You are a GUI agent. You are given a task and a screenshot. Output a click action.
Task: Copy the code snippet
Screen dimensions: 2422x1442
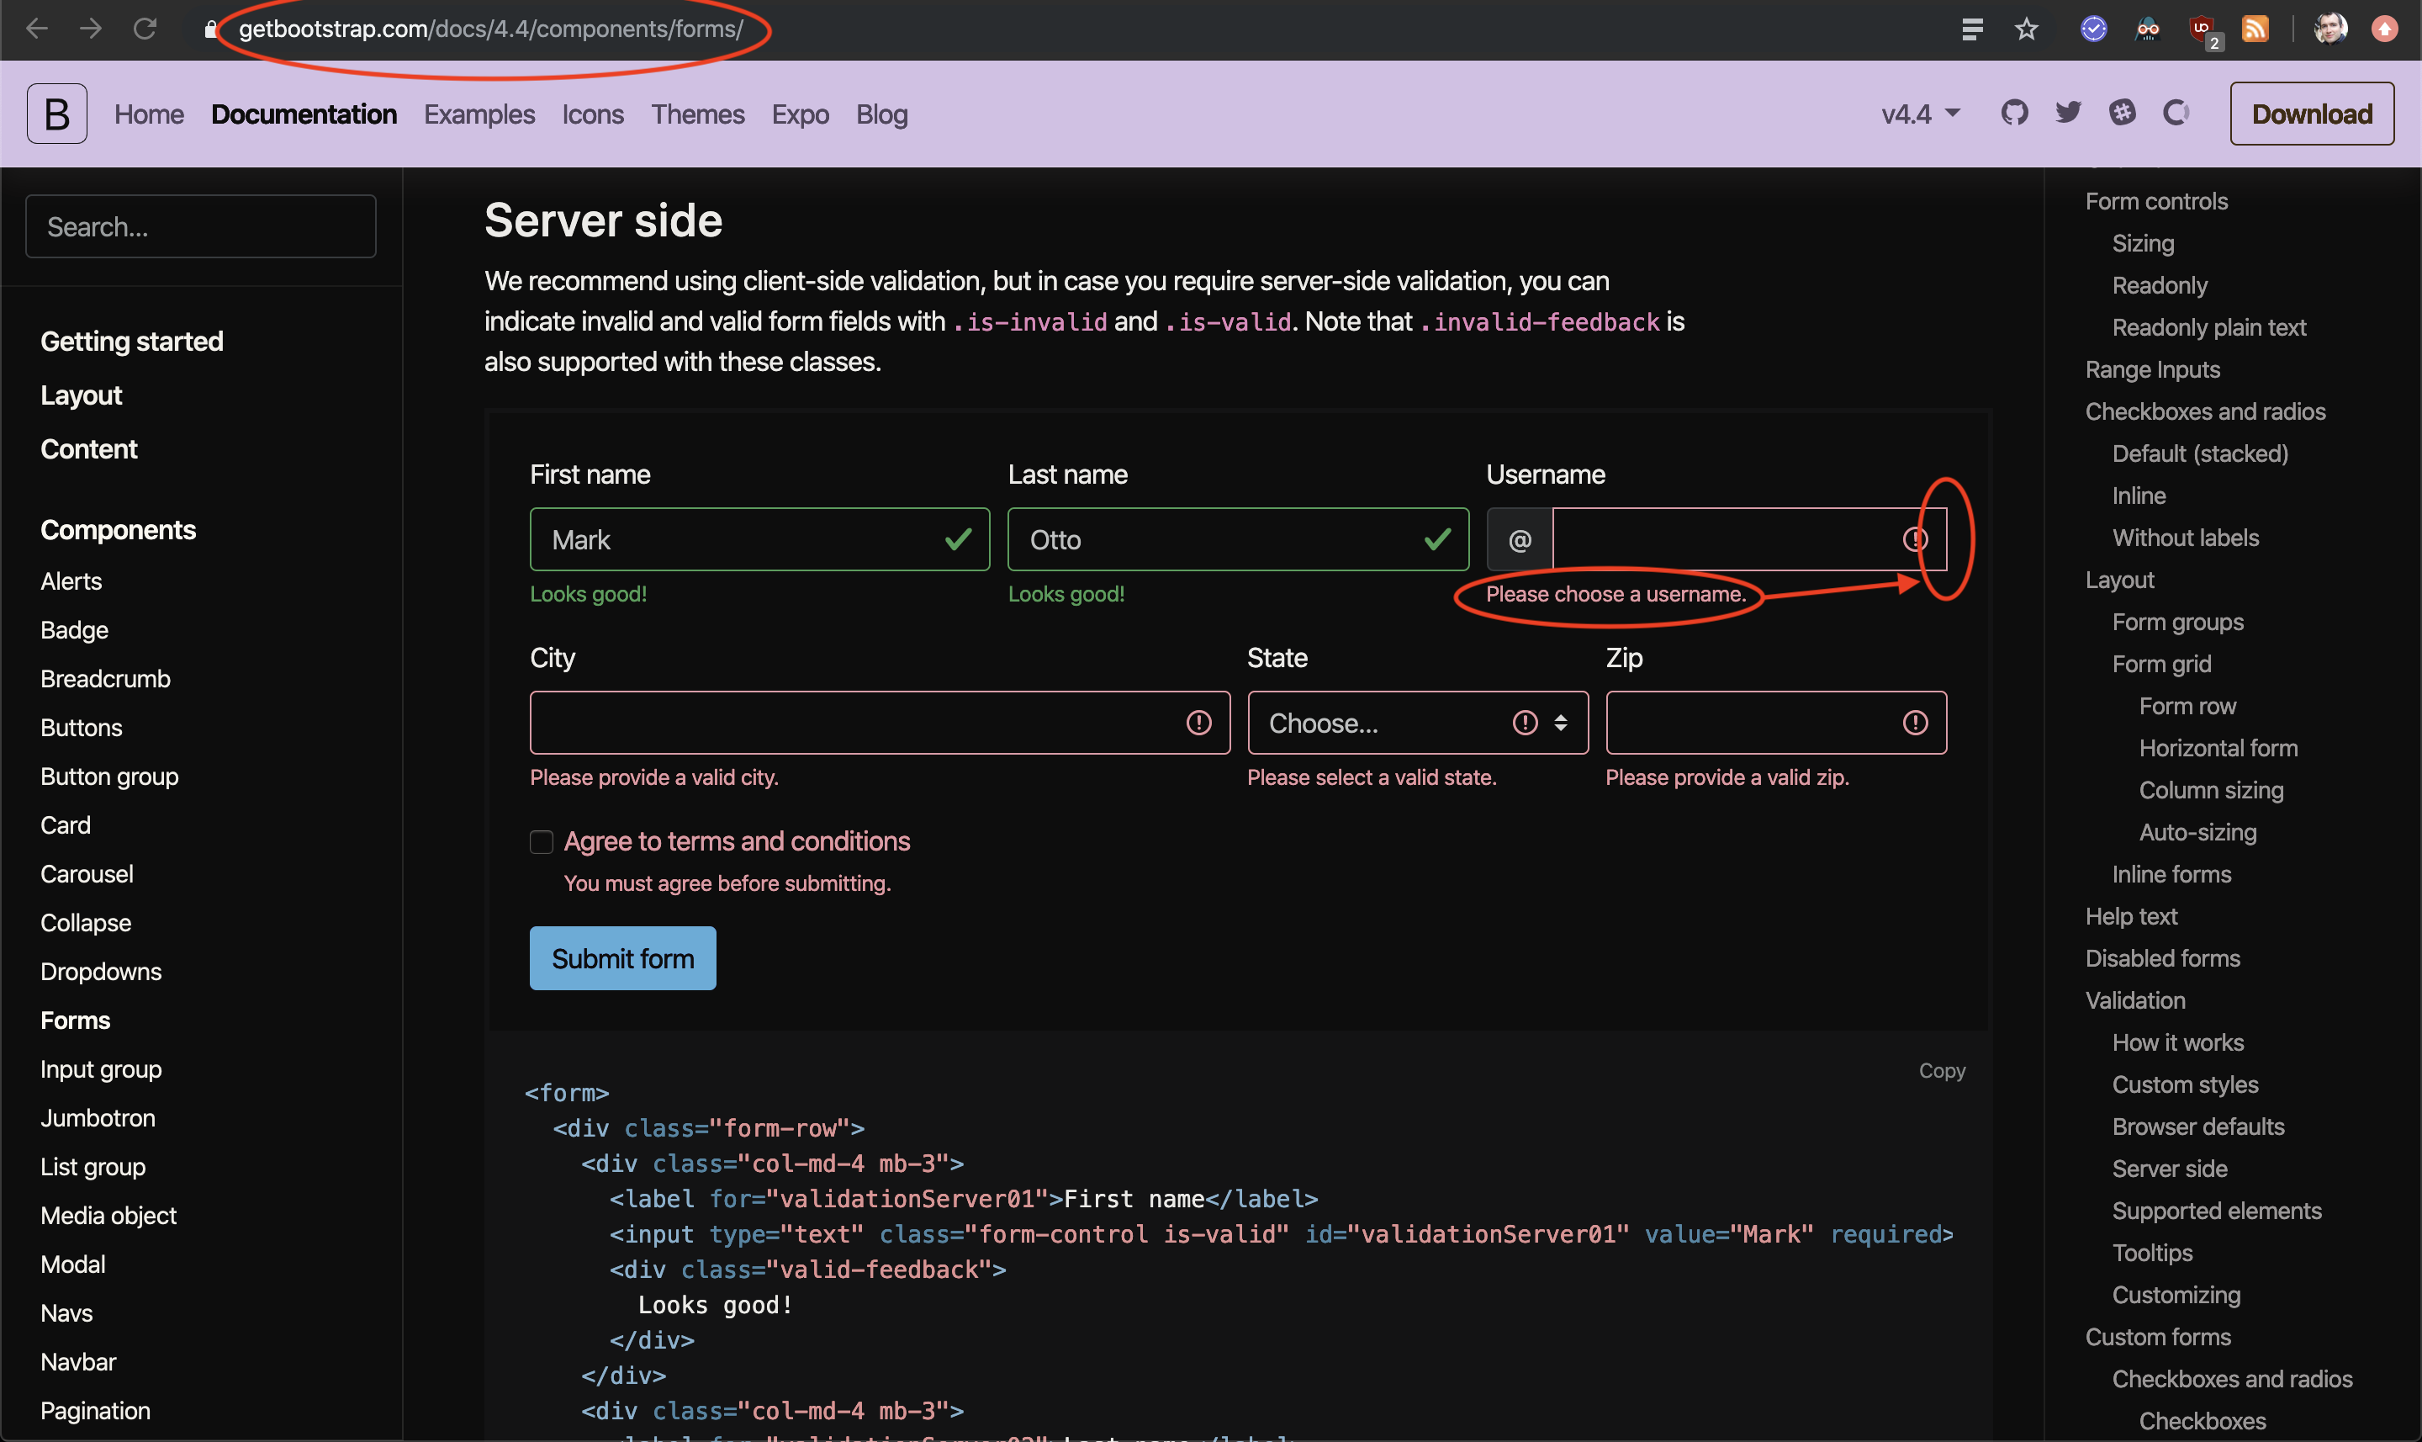click(x=1943, y=1070)
